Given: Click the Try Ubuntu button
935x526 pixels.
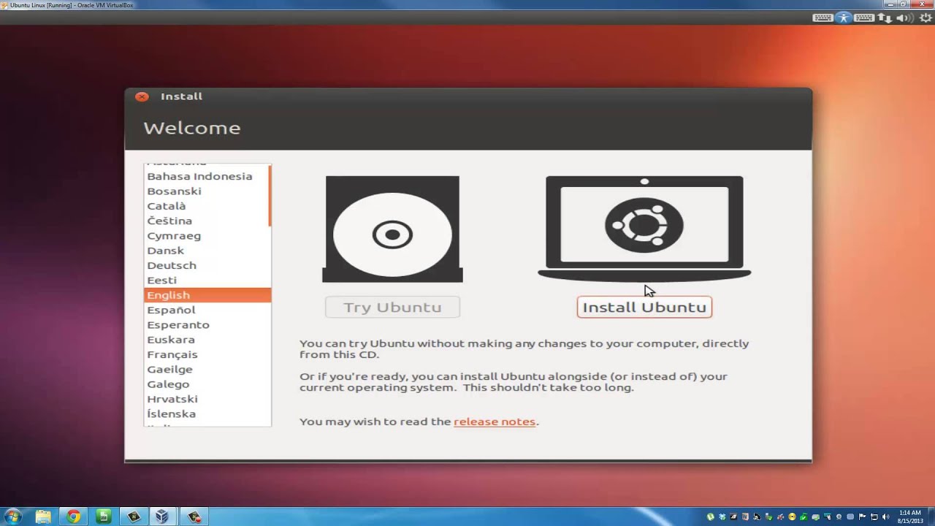Looking at the screenshot, I should (x=392, y=307).
